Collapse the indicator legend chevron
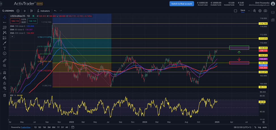Image resolution: width=276 pixels, height=130 pixels. click(12, 37)
